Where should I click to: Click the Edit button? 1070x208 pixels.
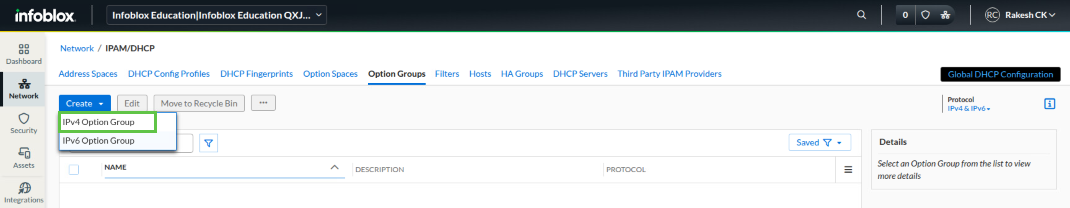coord(132,103)
